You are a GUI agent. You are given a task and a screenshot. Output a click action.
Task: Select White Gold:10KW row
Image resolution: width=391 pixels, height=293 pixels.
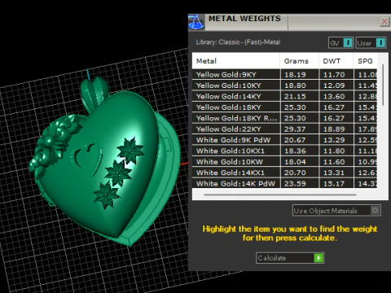tap(284, 161)
